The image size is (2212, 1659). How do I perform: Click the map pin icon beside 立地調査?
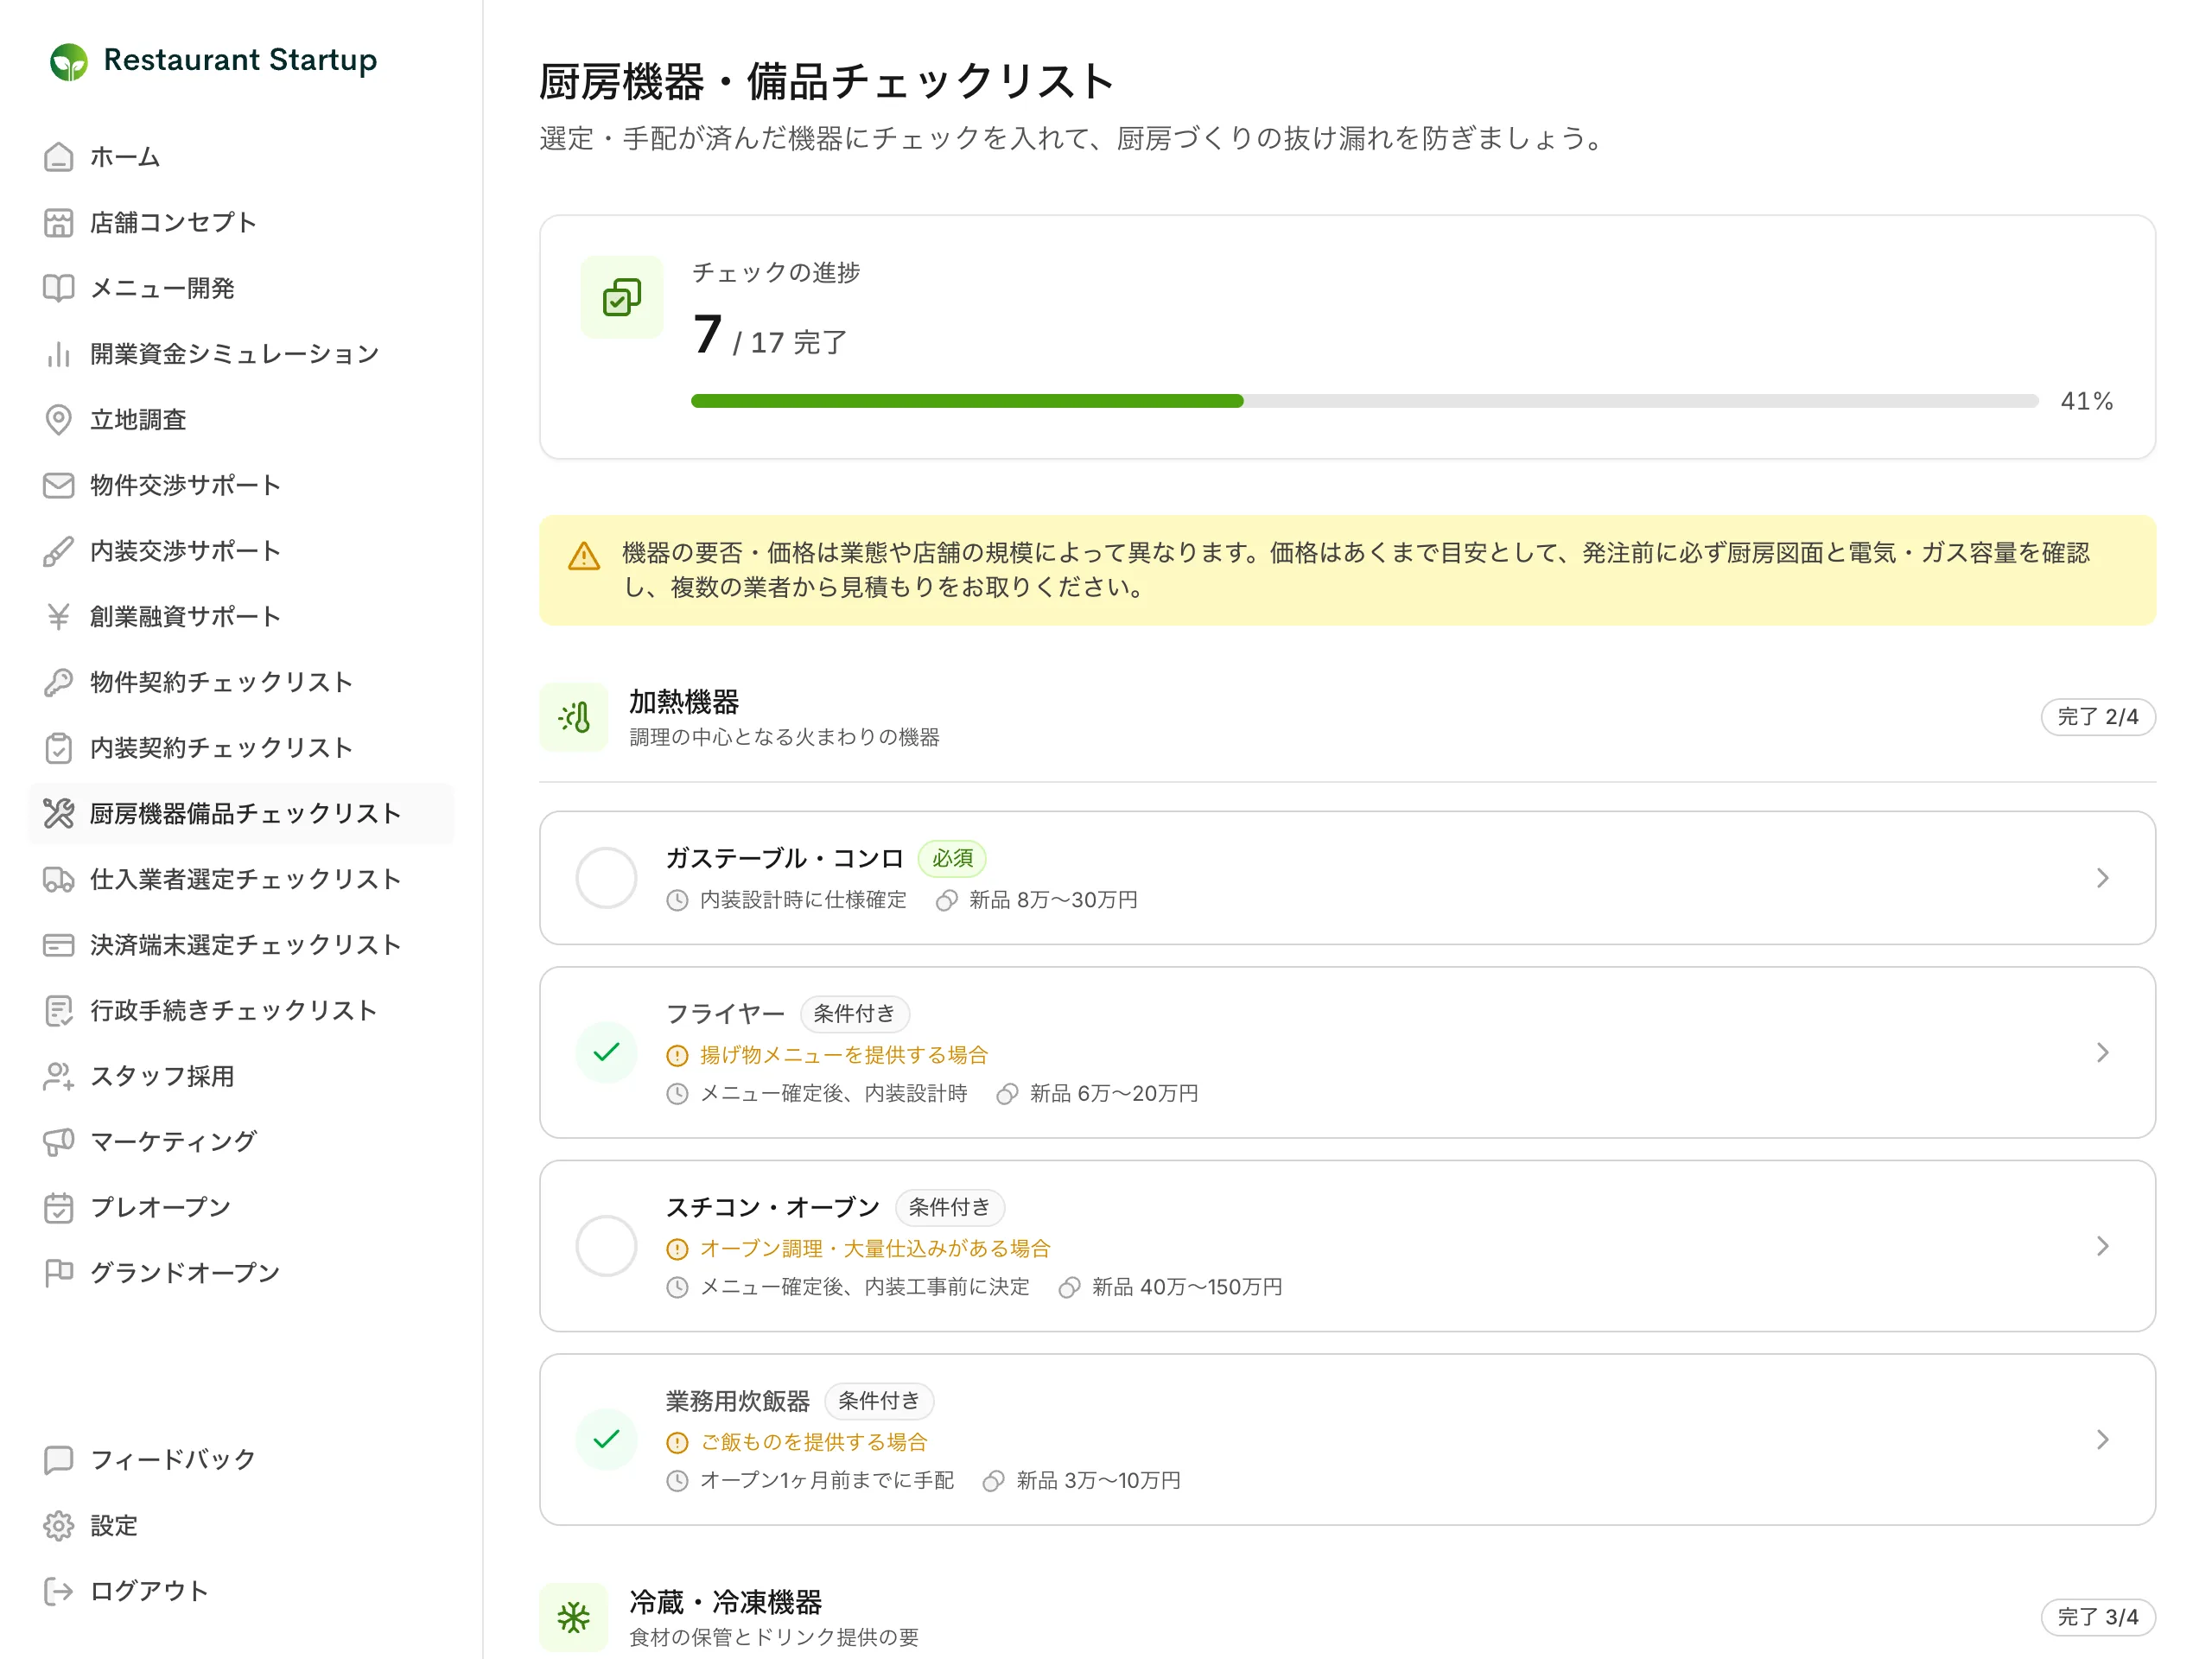click(x=59, y=420)
